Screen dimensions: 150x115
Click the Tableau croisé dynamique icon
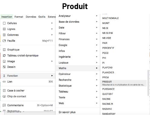click(4, 56)
